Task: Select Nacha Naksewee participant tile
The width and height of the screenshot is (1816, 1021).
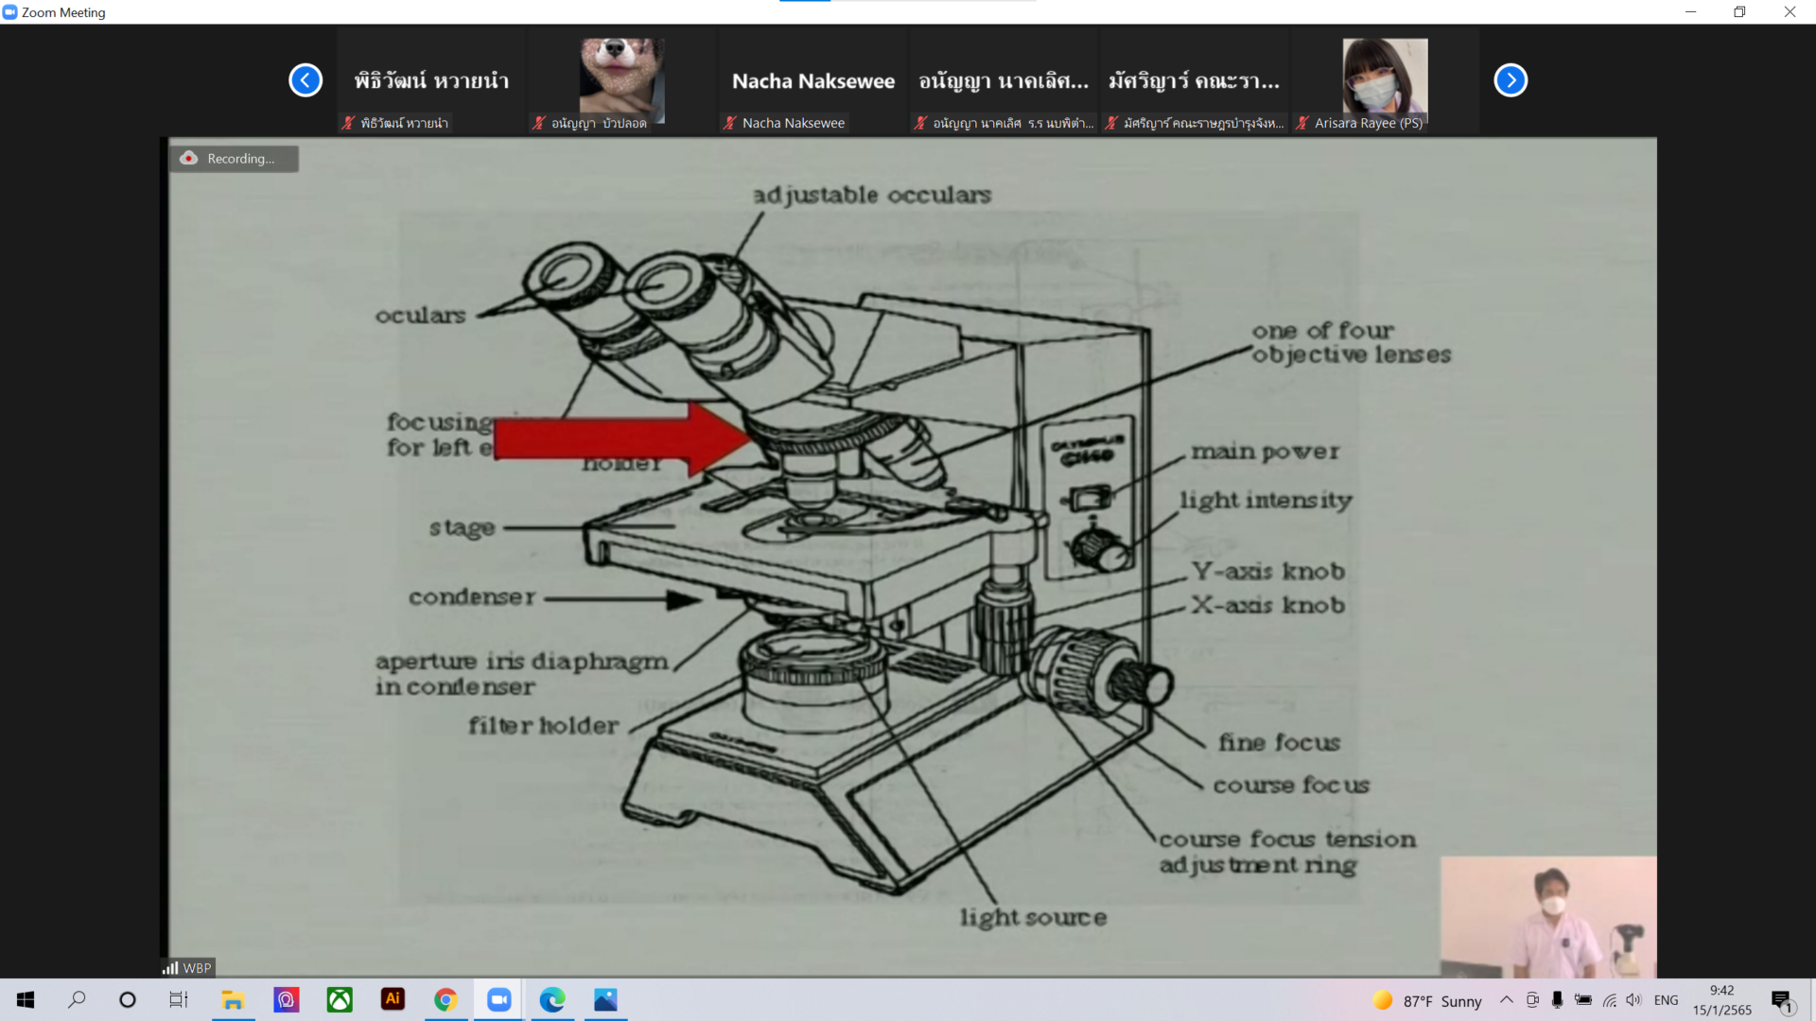Action: click(813, 82)
